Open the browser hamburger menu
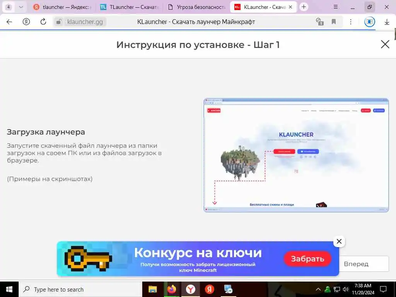The image size is (396, 297). (x=336, y=7)
